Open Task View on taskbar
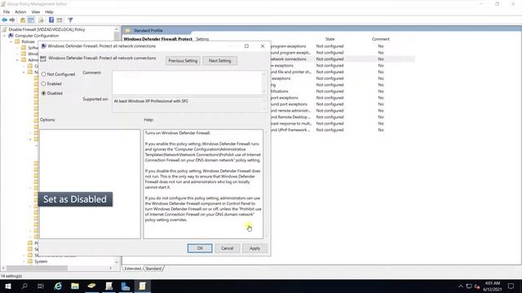 pos(41,286)
